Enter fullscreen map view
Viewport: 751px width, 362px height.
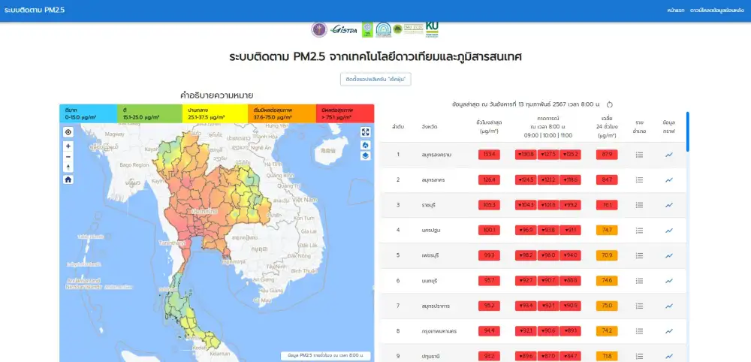[x=366, y=132]
